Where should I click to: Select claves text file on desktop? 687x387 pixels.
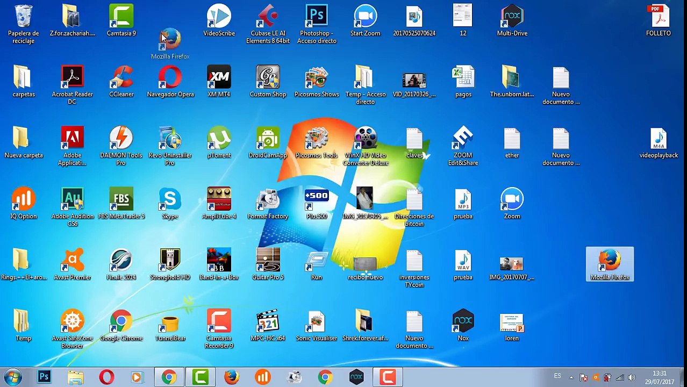click(414, 142)
